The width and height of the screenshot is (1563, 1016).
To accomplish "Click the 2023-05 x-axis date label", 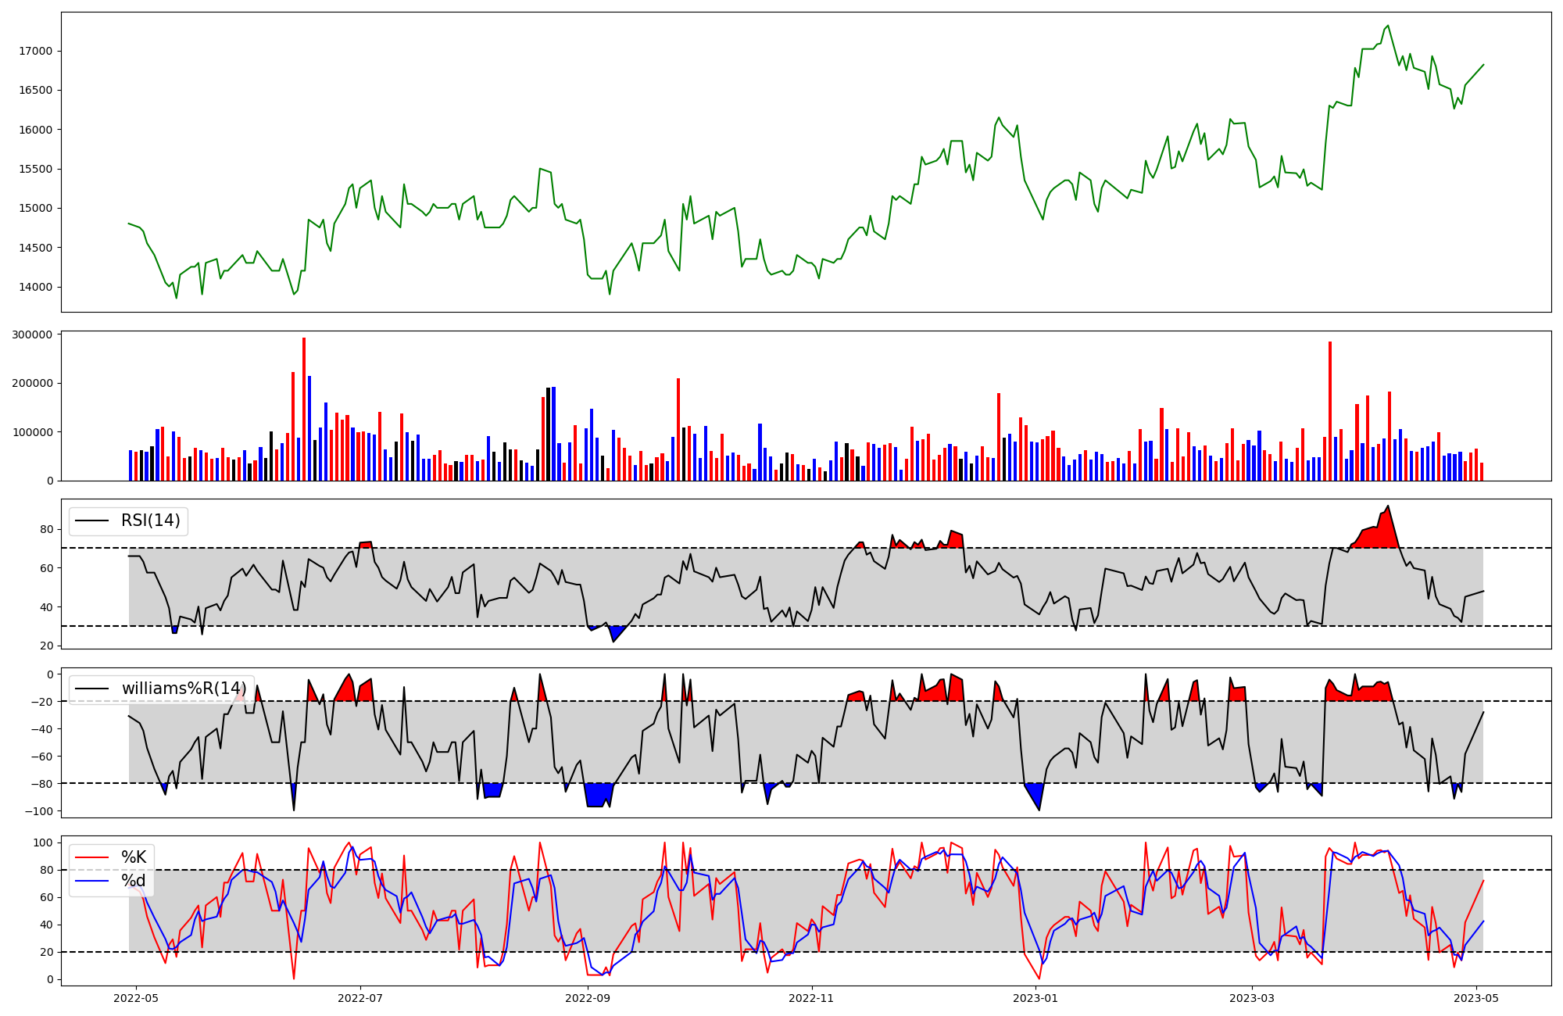I will [x=1475, y=998].
